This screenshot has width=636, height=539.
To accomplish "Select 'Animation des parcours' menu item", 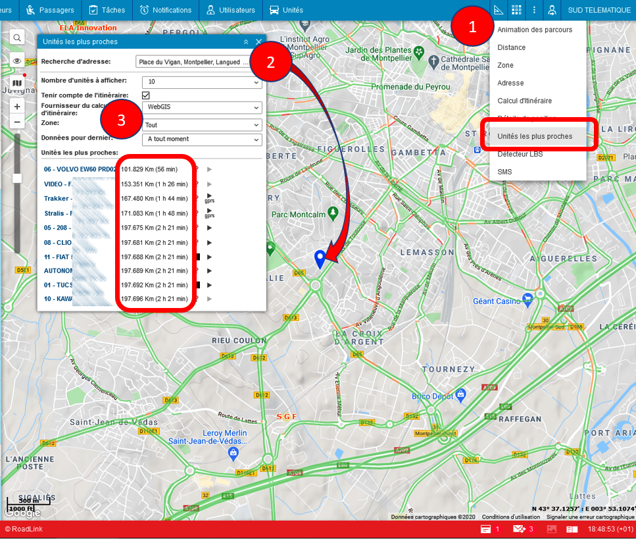I will (535, 30).
